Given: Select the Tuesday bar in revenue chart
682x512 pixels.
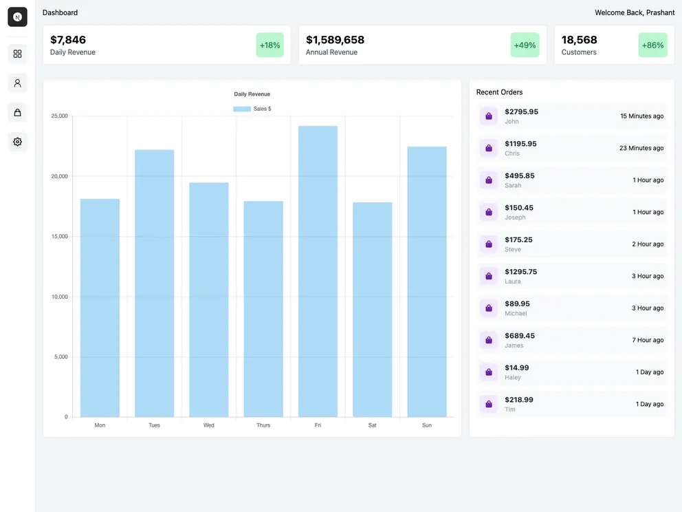Looking at the screenshot, I should pos(154,283).
